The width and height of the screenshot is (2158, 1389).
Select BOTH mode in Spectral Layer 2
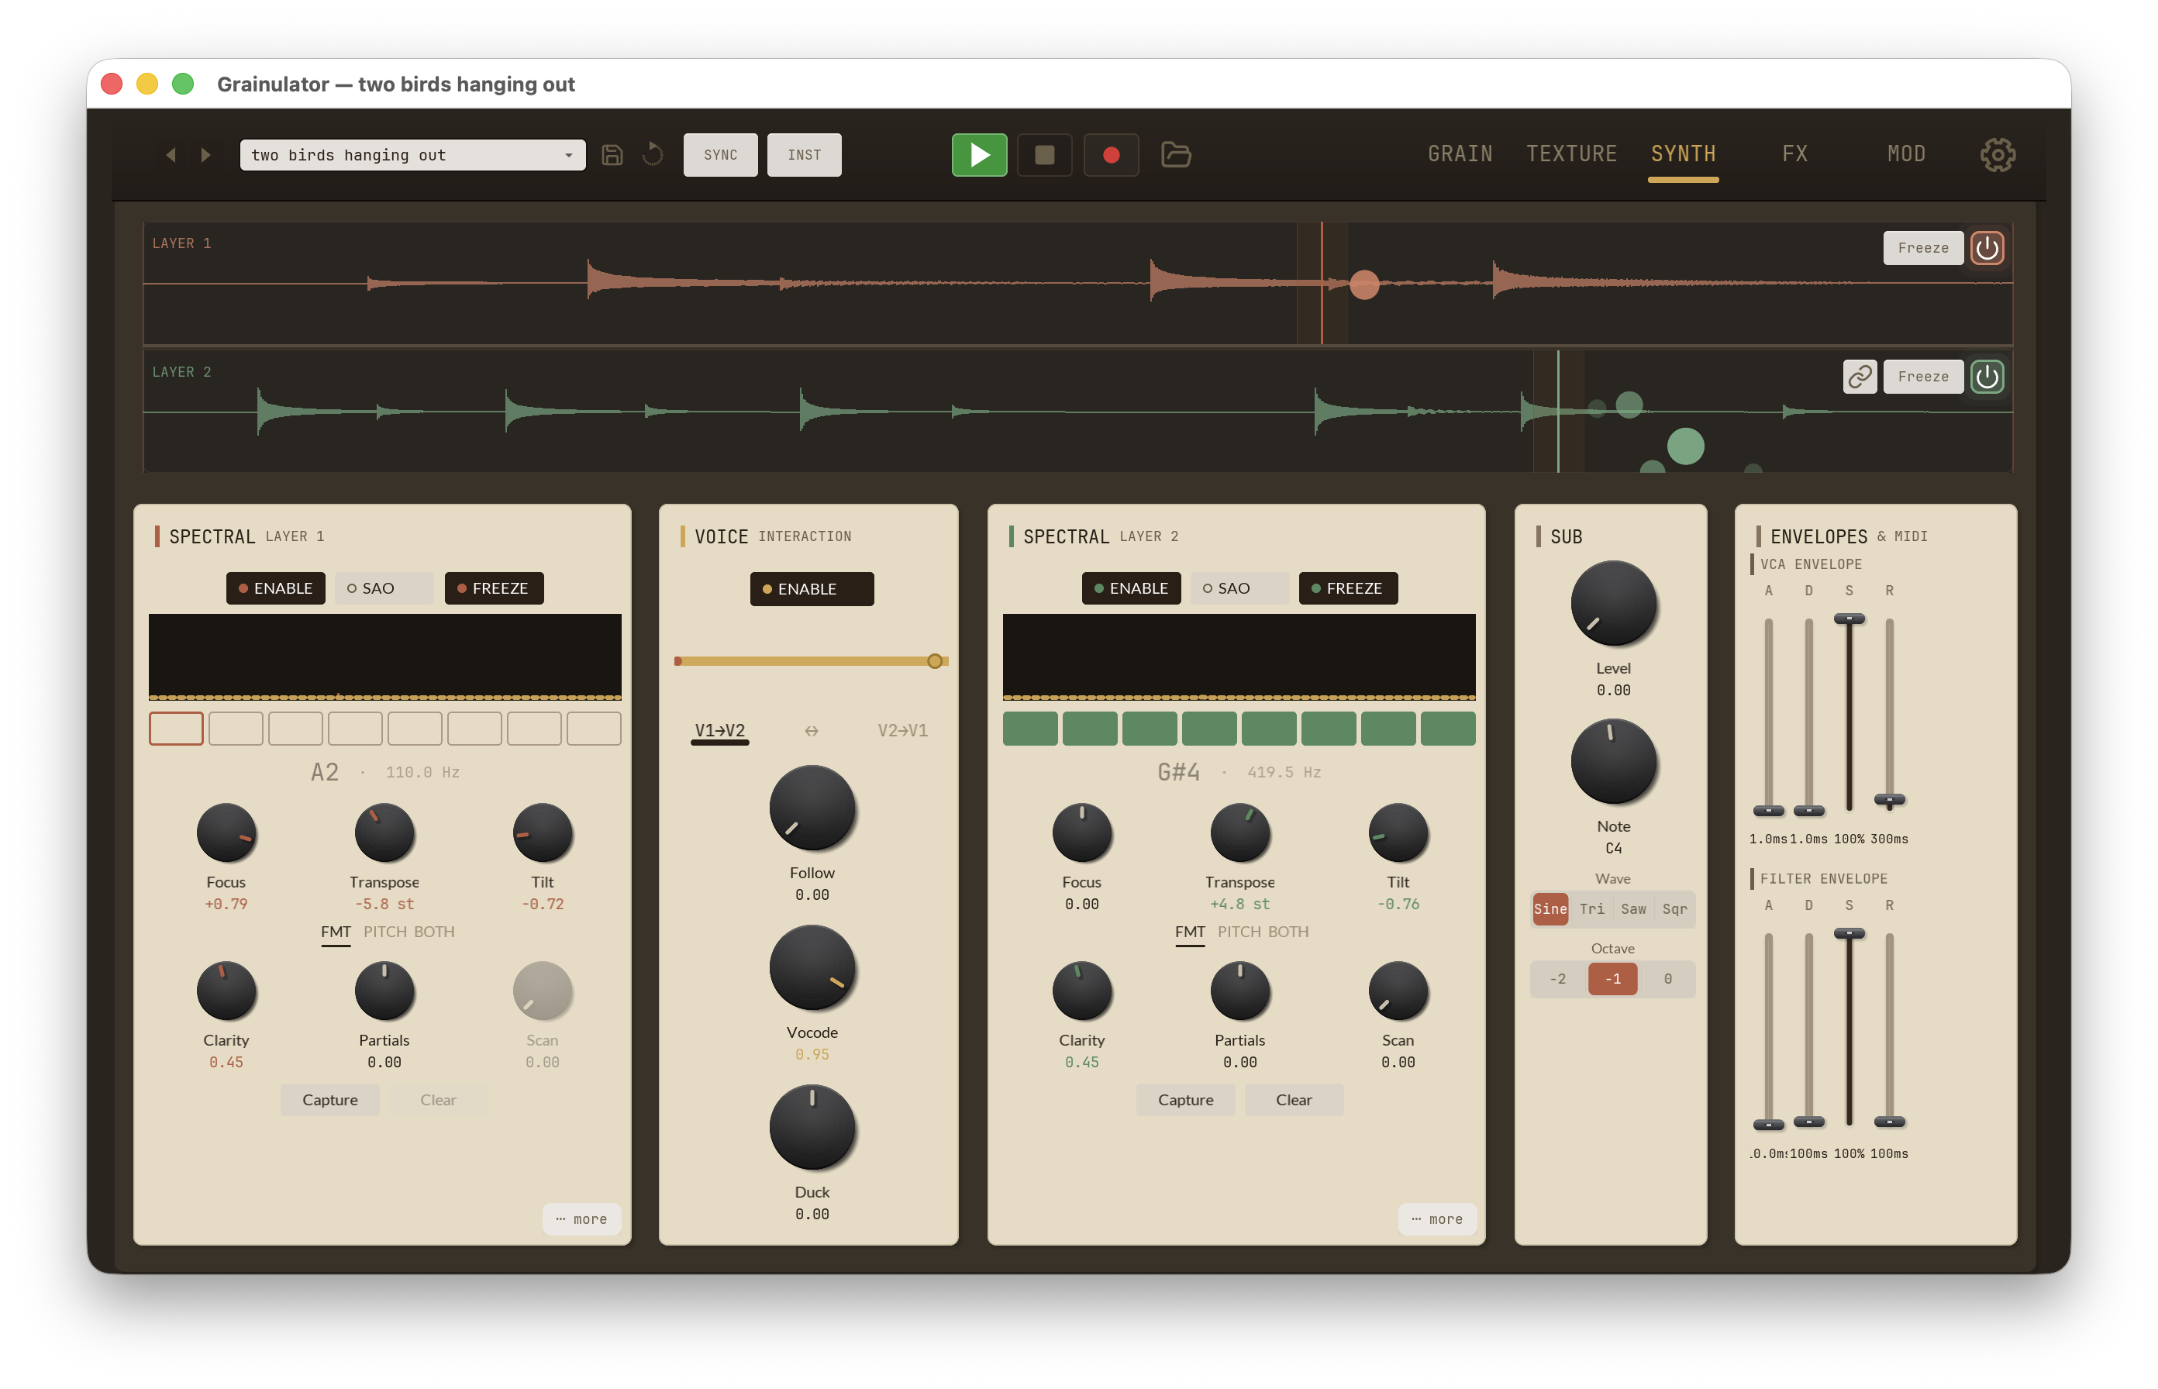[1287, 932]
